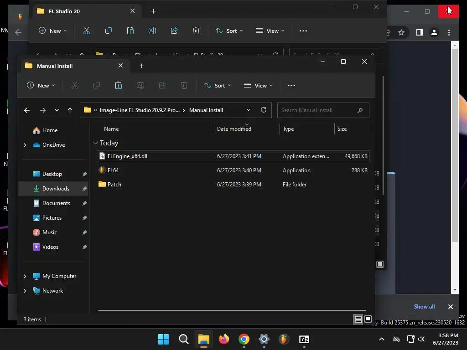Screen dimensions: 467x350
Task: Click Show all link in Chrome downloads bar
Action: tap(424, 307)
